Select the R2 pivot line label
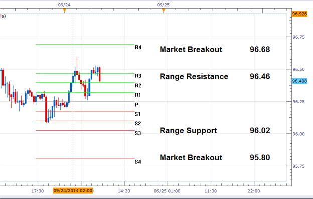Image resolution: width=313 pixels, height=199 pixels. coord(138,86)
